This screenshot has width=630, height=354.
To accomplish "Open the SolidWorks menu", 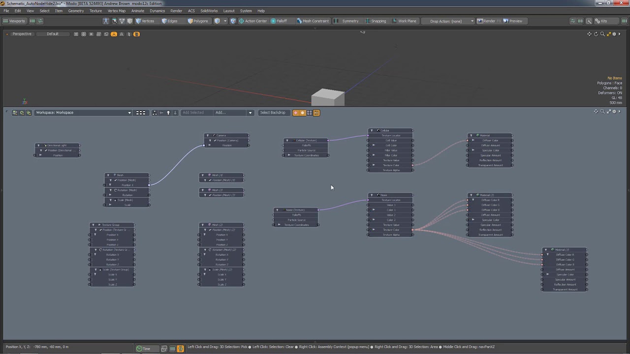I will [209, 11].
